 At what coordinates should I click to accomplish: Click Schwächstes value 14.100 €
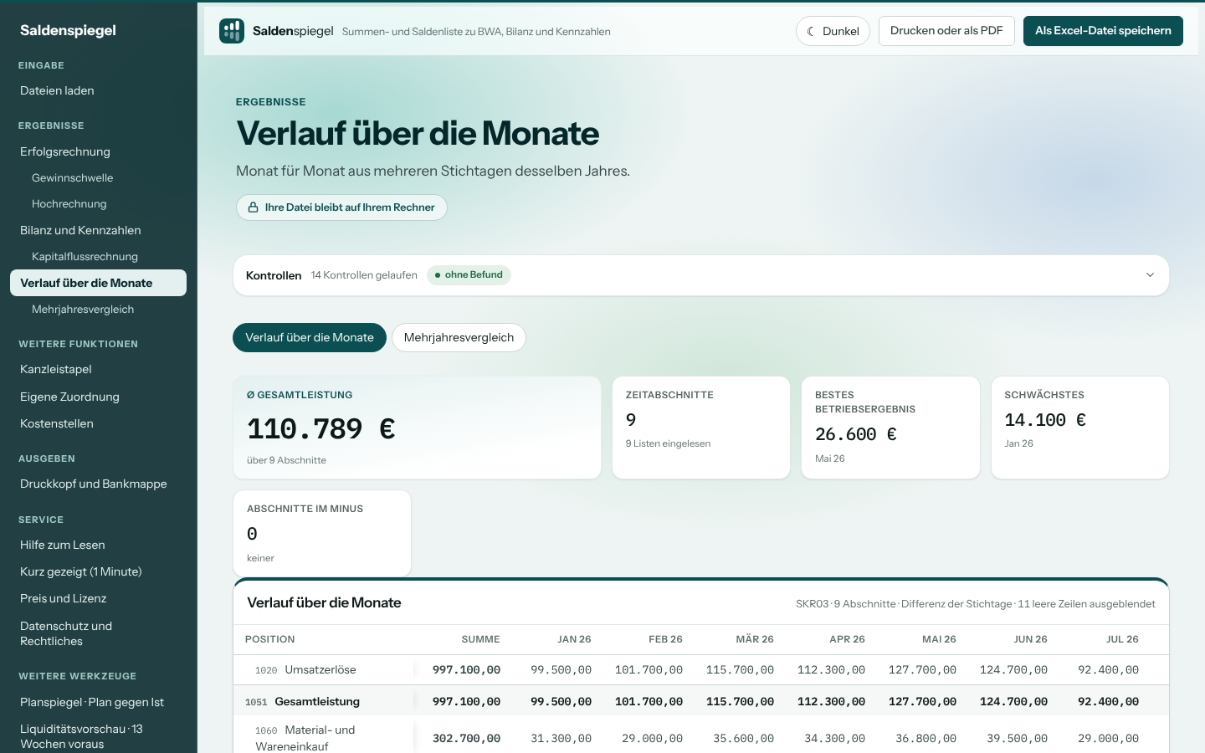pos(1045,420)
